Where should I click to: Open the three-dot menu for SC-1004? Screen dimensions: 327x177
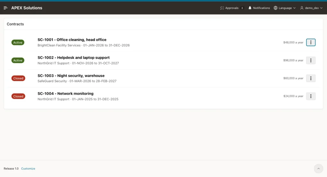click(311, 96)
